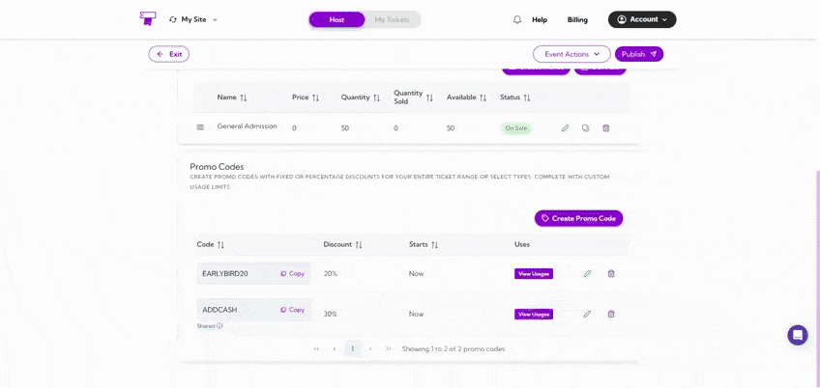Duplicate General Admission ticket

point(586,128)
